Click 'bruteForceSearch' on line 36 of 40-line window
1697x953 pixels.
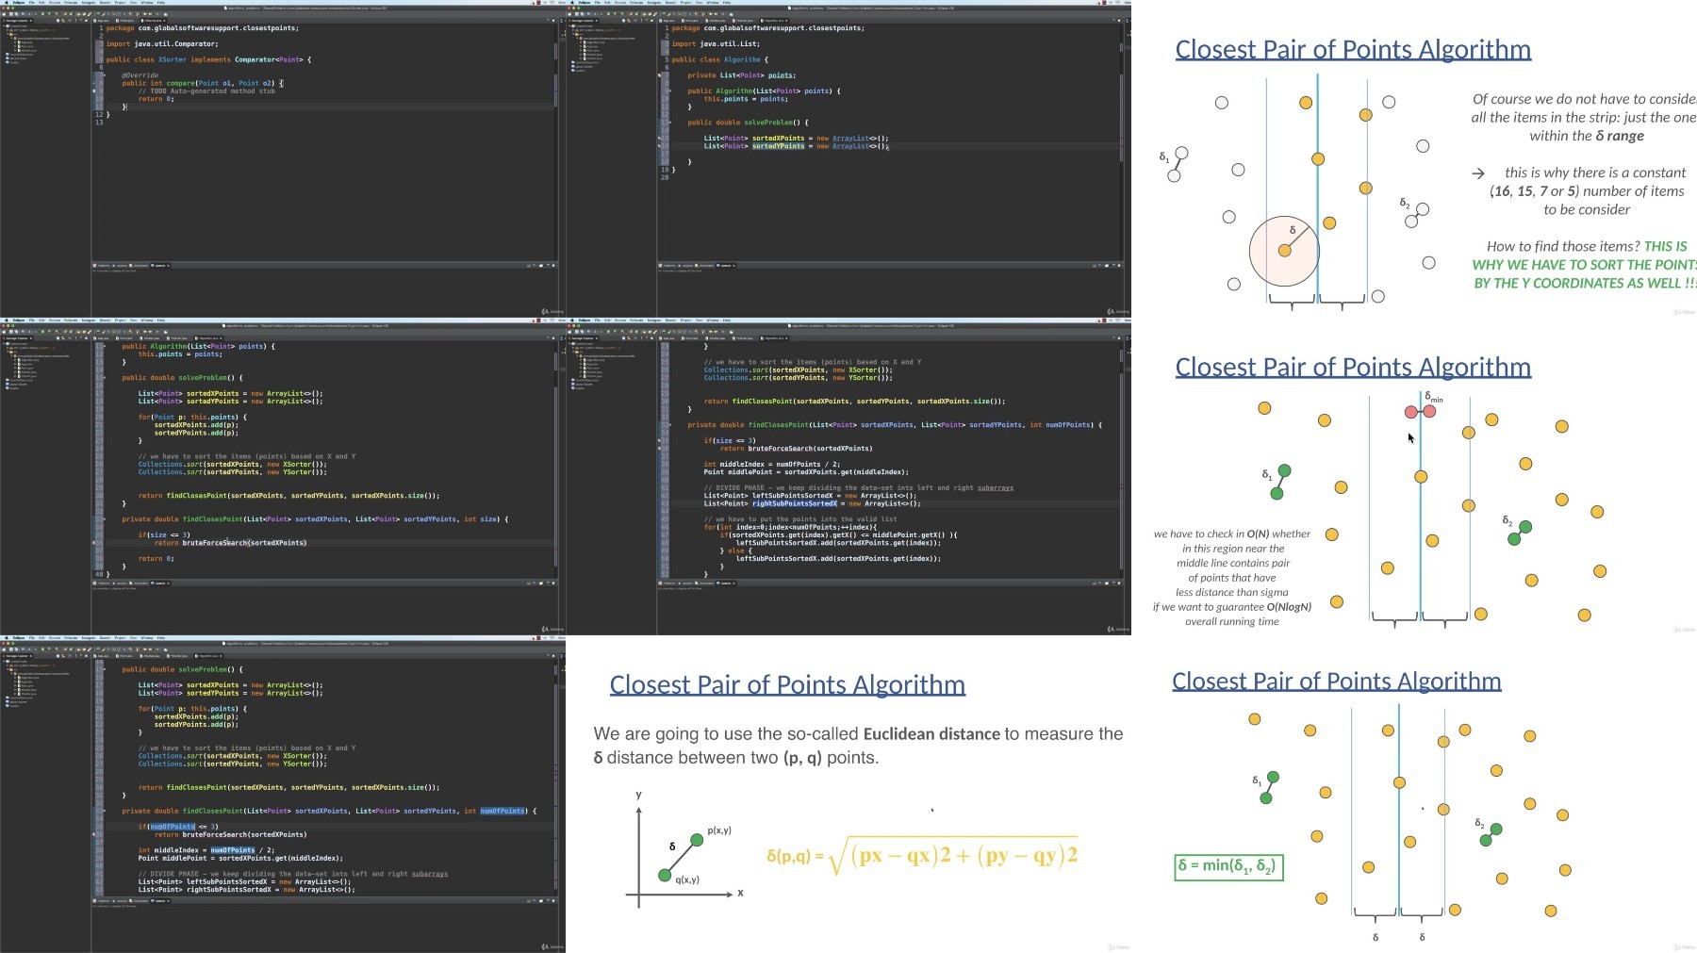[214, 543]
